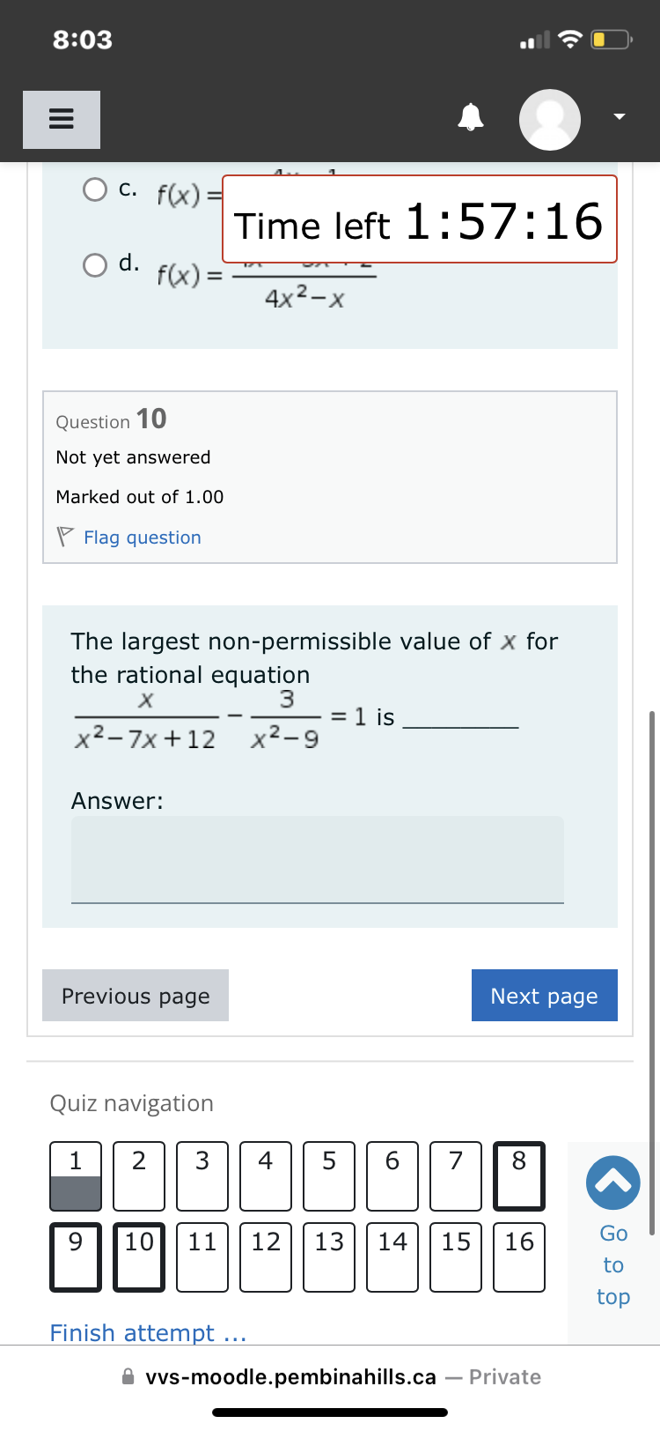Jump to question 16 in quiz navigation
The height and width of the screenshot is (1431, 660).
point(518,1257)
